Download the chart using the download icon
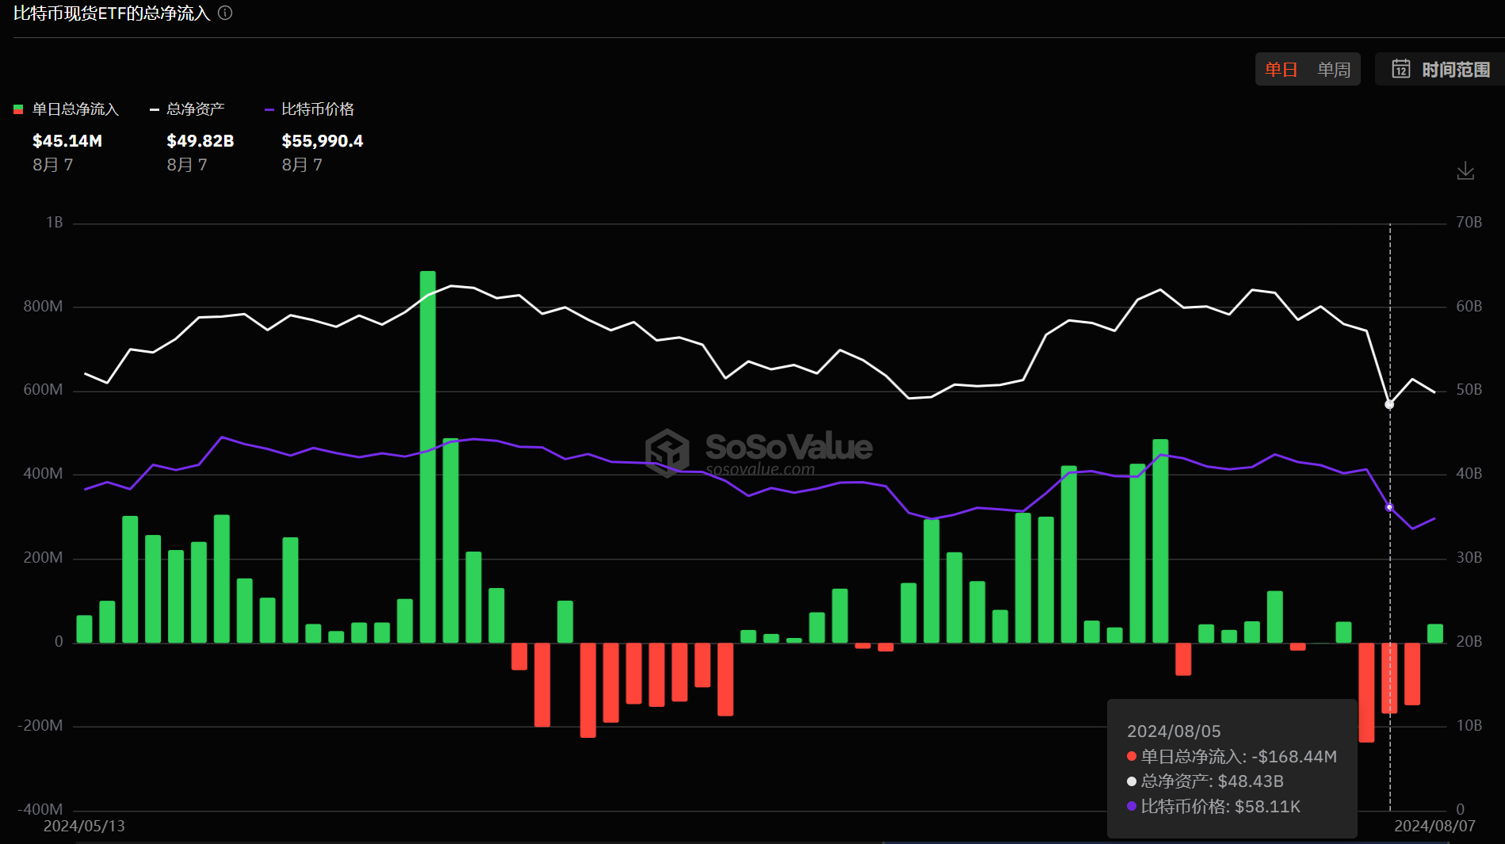The width and height of the screenshot is (1505, 844). click(1465, 170)
